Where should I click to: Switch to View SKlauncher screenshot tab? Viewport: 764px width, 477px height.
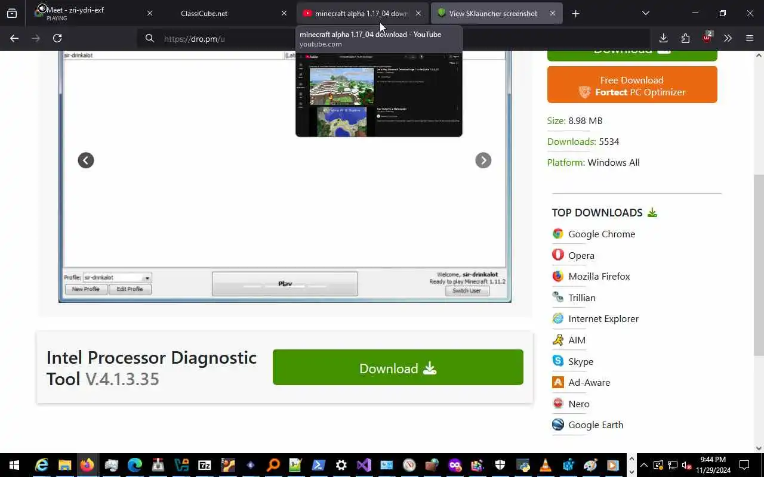coord(489,13)
